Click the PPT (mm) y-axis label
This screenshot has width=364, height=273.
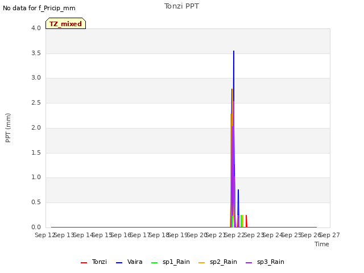coord(8,127)
